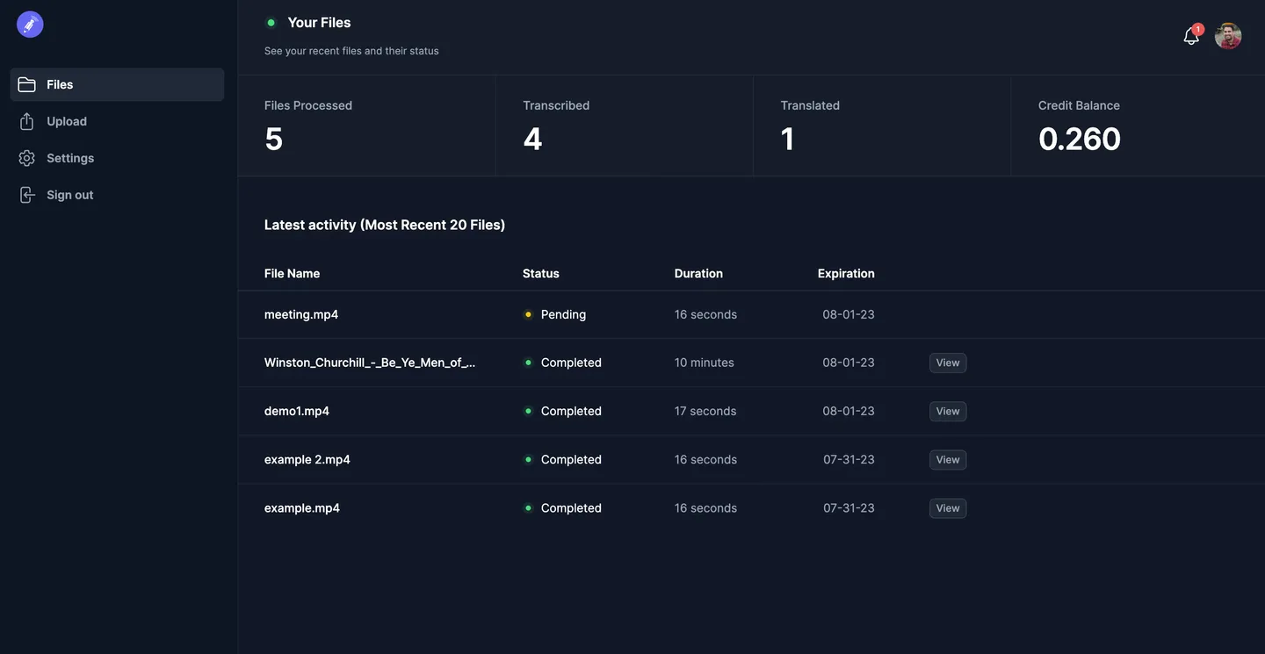Click the Duration column header
The image size is (1265, 654).
tap(698, 273)
